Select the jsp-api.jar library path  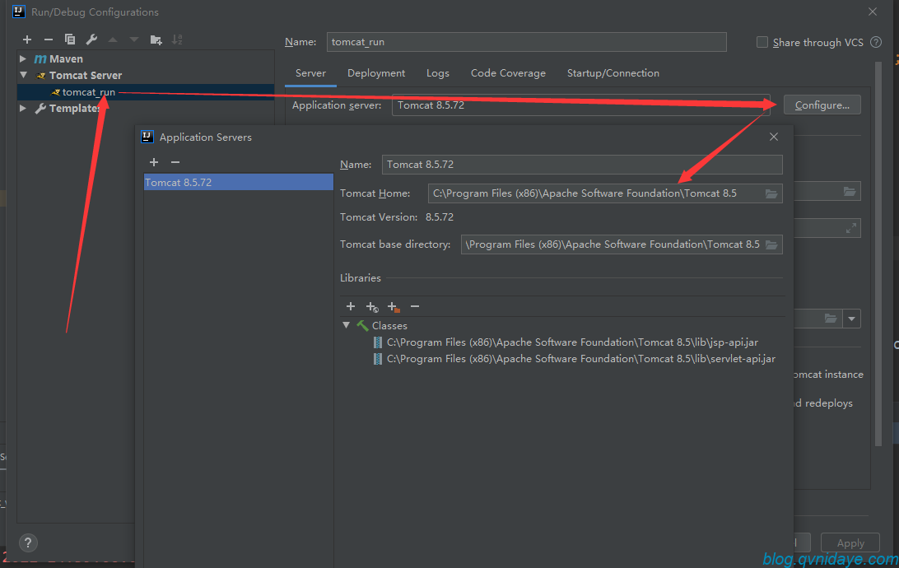coord(572,342)
